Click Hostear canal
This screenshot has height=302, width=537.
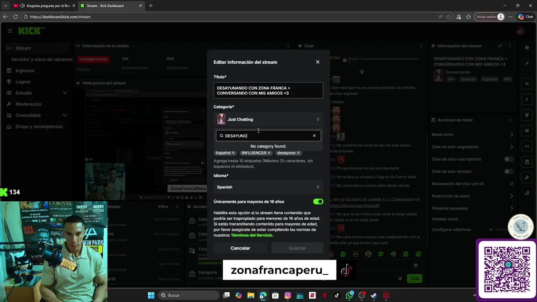[445, 219]
